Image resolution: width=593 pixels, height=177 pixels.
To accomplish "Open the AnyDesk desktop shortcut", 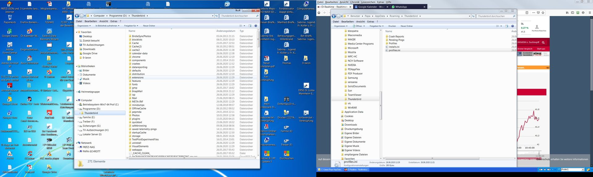I will [49, 113].
